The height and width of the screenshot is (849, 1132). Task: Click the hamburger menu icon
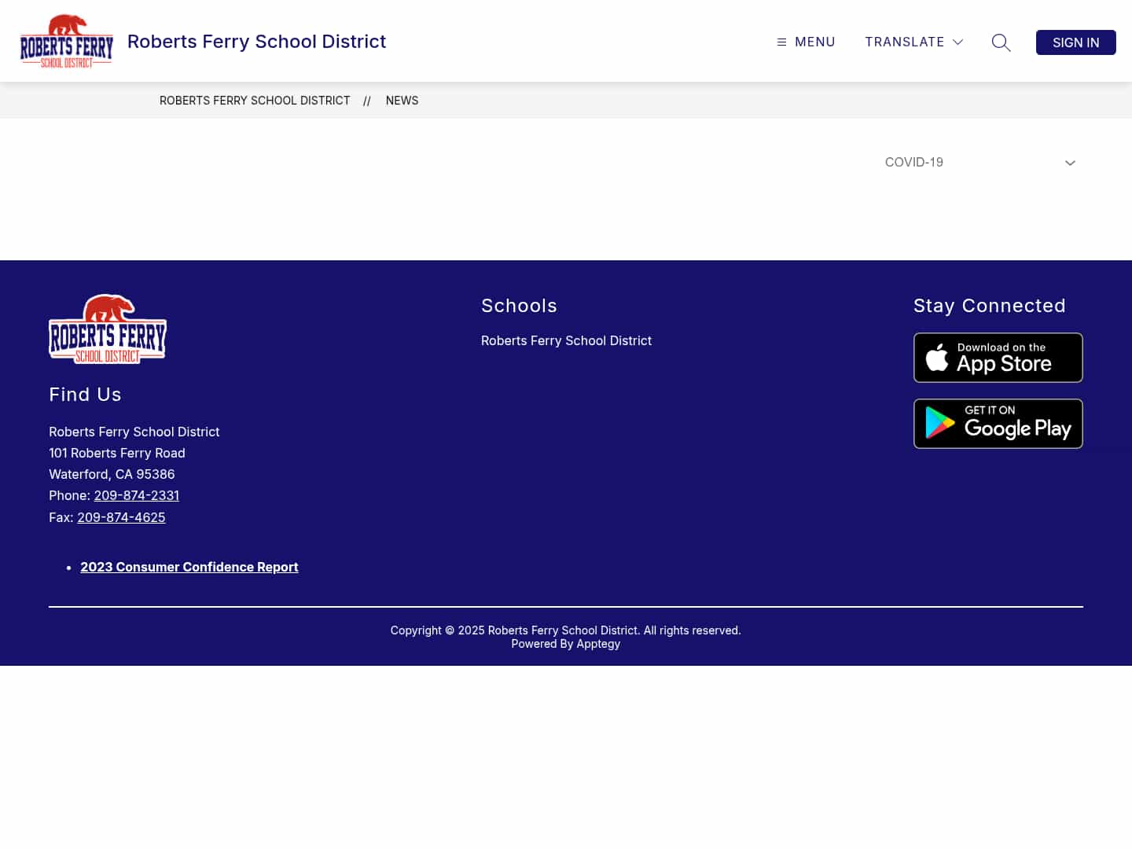pos(781,42)
